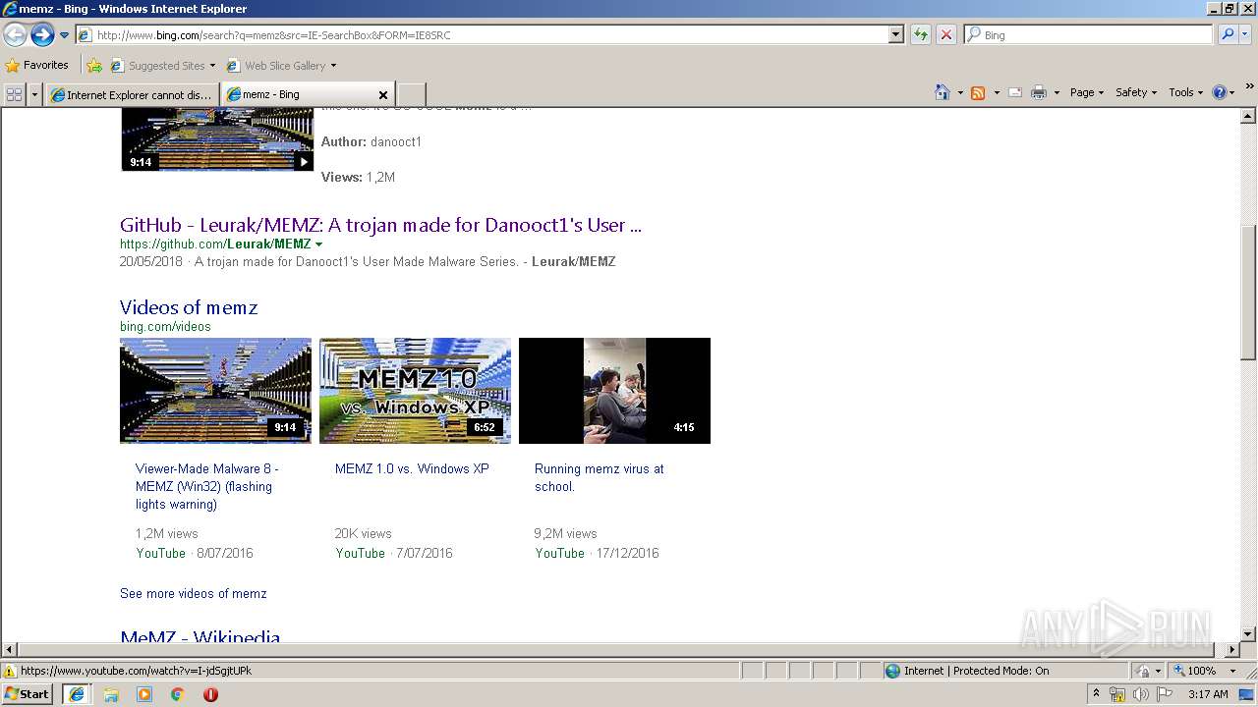This screenshot has width=1258, height=707.
Task: Play the top 9:14 video thumbnail by danooct1
Action: coord(217,141)
